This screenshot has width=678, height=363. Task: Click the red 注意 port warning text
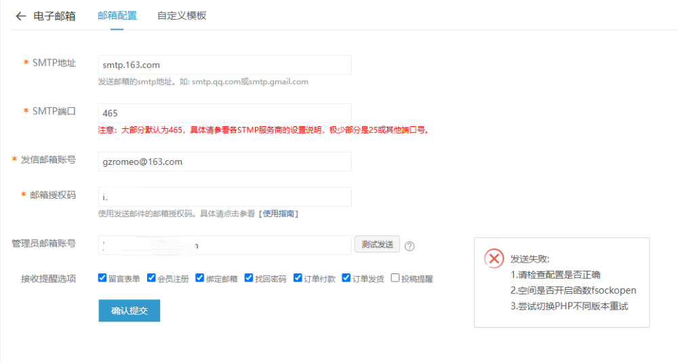[264, 130]
